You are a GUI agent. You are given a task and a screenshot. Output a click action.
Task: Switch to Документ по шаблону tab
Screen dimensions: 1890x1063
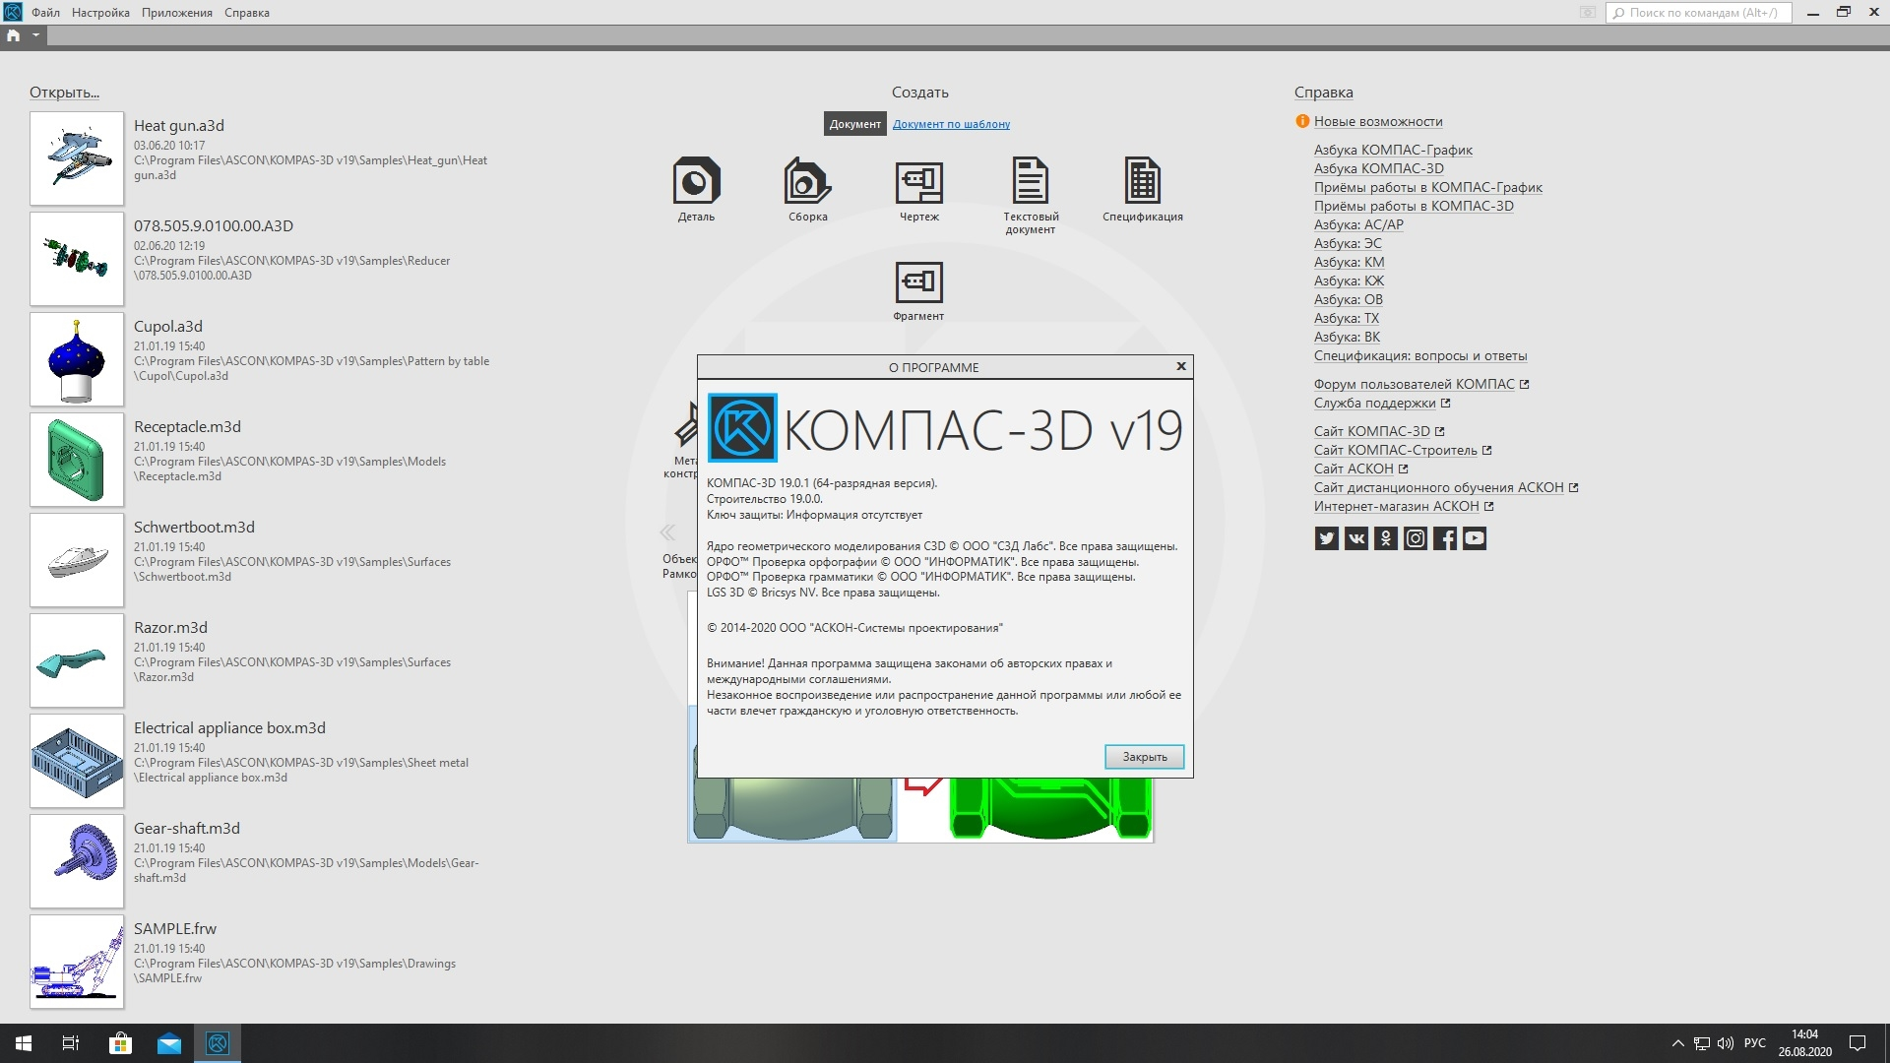(x=951, y=124)
